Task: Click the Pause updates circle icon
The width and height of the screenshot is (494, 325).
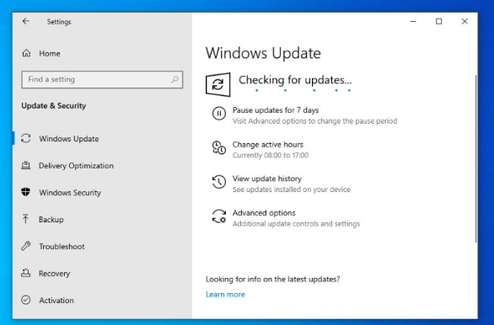Action: (219, 114)
